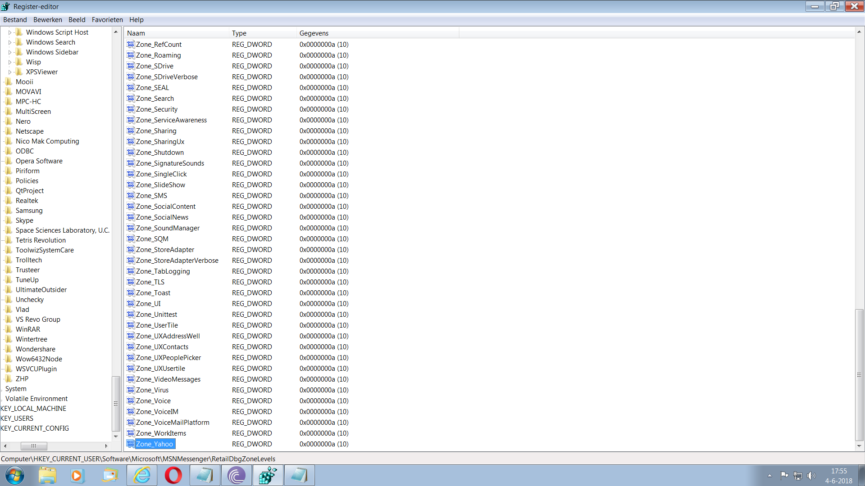The height and width of the screenshot is (486, 865).
Task: Expand the Windows Search tree node
Action: pyautogui.click(x=10, y=42)
